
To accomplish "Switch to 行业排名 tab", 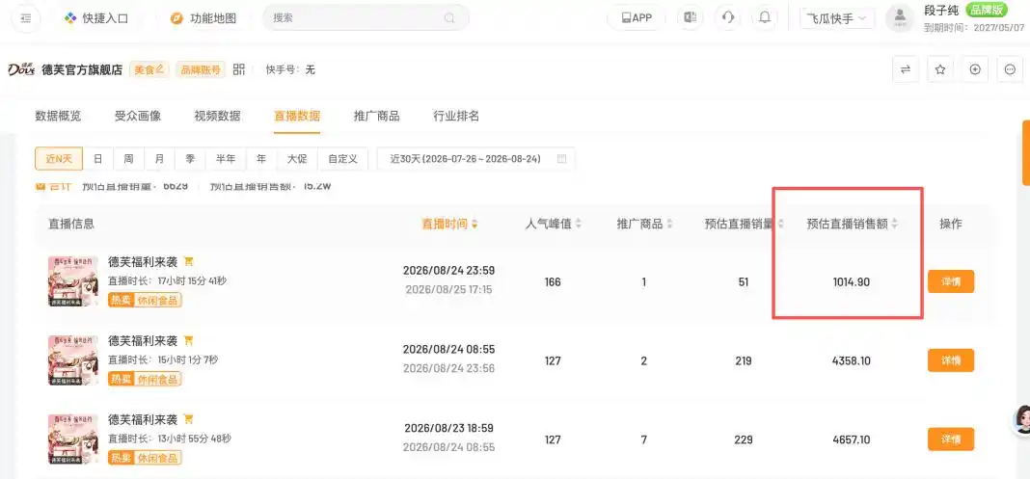I will 456,117.
